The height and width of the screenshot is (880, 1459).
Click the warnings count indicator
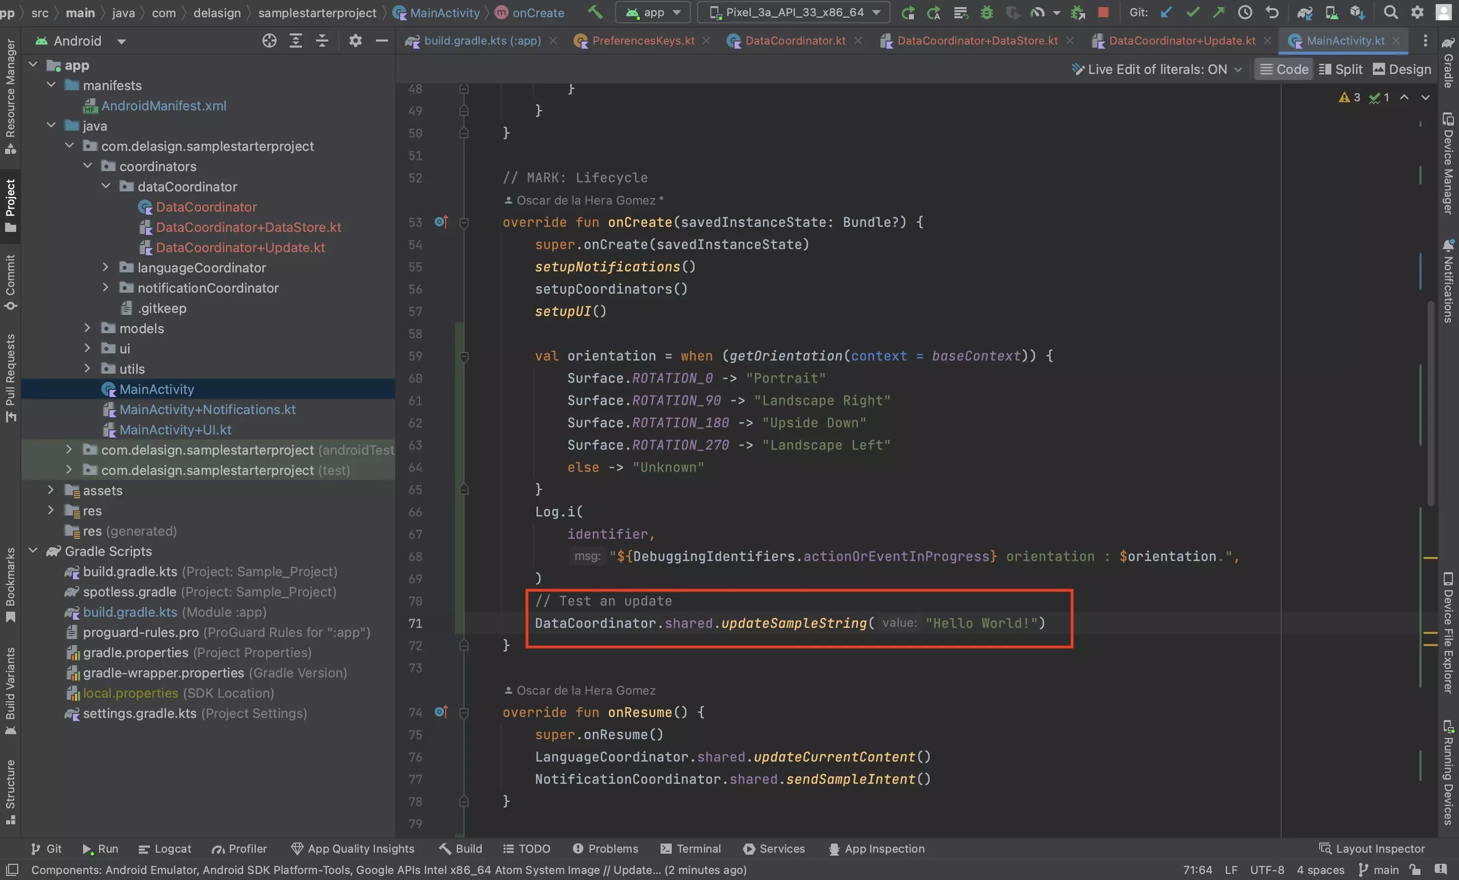(x=1350, y=98)
